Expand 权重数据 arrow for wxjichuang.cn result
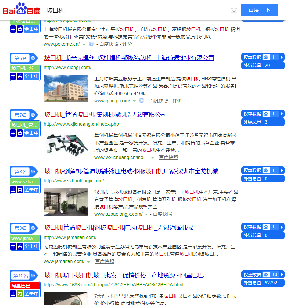 (x=282, y=114)
